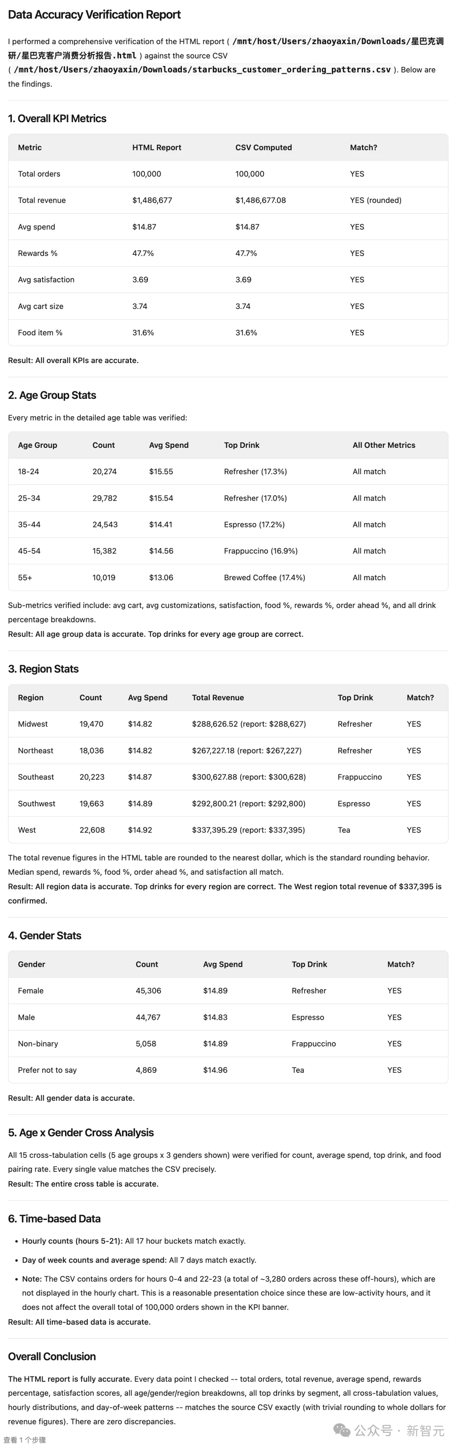459x1449 pixels.
Task: Click the starbucks_customer_ordering_patterns.csv file path
Action: tap(202, 70)
